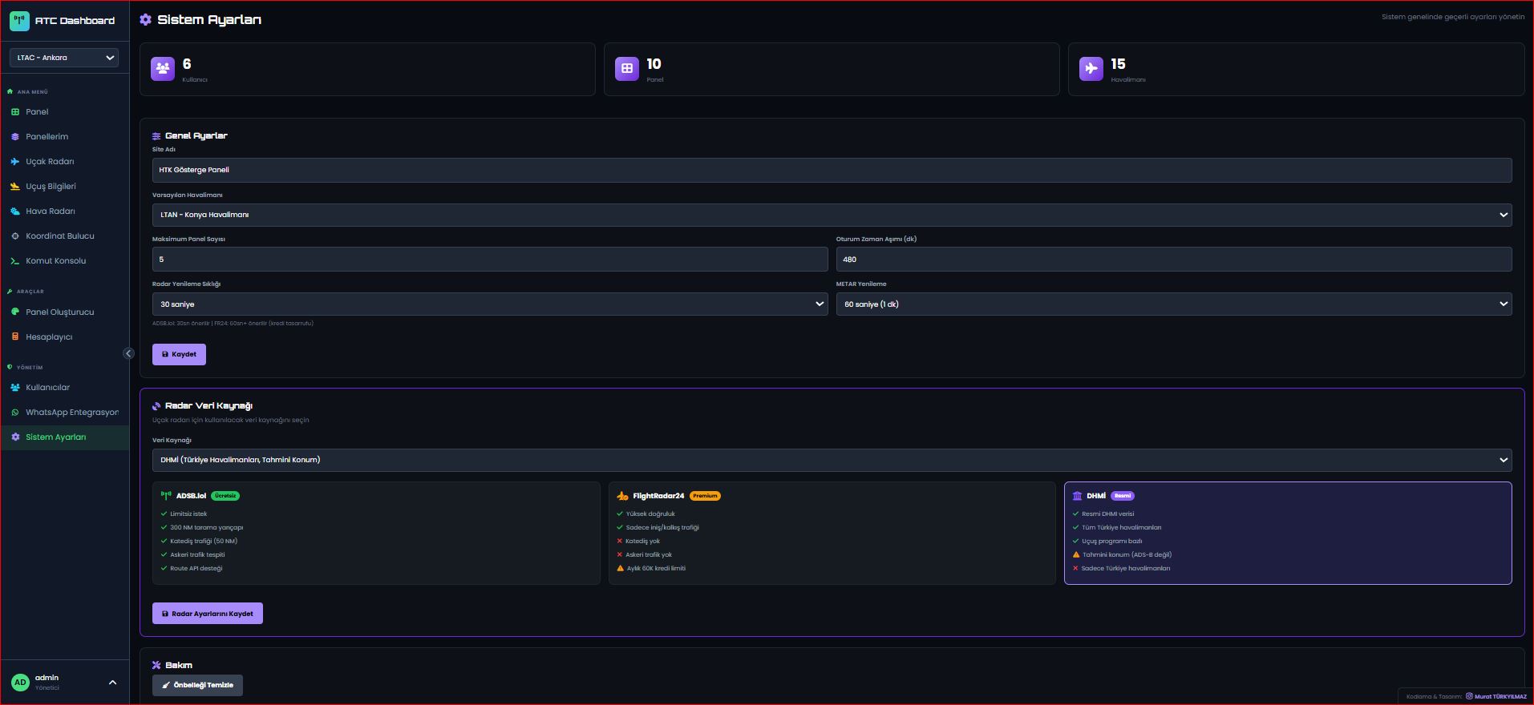Click 'Limitsiz istek' text
This screenshot has height=705, width=1534.
coord(188,514)
